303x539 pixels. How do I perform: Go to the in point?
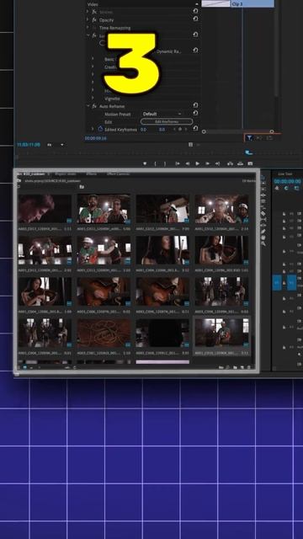tap(178, 163)
